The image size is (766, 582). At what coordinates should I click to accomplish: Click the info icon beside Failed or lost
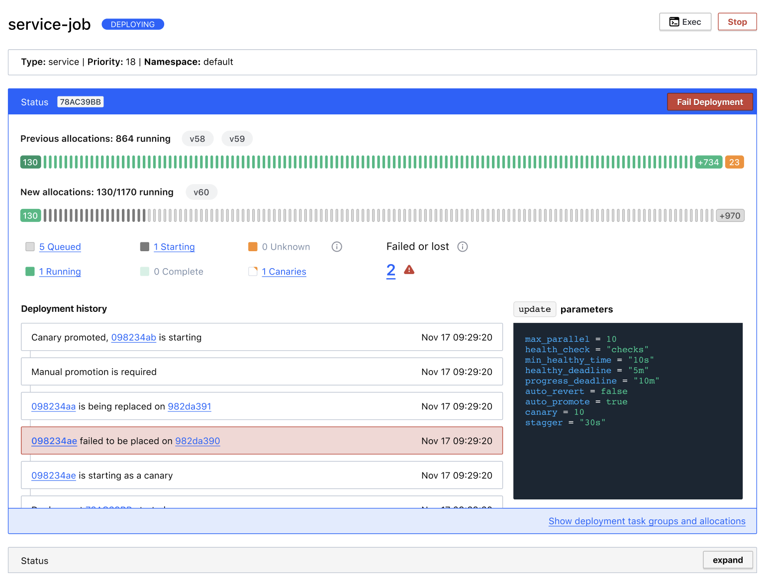pos(463,246)
